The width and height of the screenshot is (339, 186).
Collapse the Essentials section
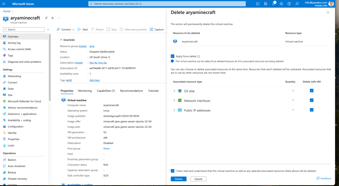61,40
